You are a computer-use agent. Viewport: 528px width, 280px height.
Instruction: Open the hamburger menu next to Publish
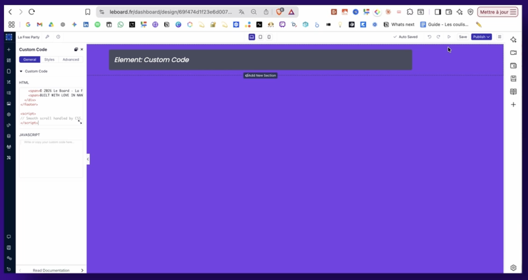pyautogui.click(x=499, y=37)
